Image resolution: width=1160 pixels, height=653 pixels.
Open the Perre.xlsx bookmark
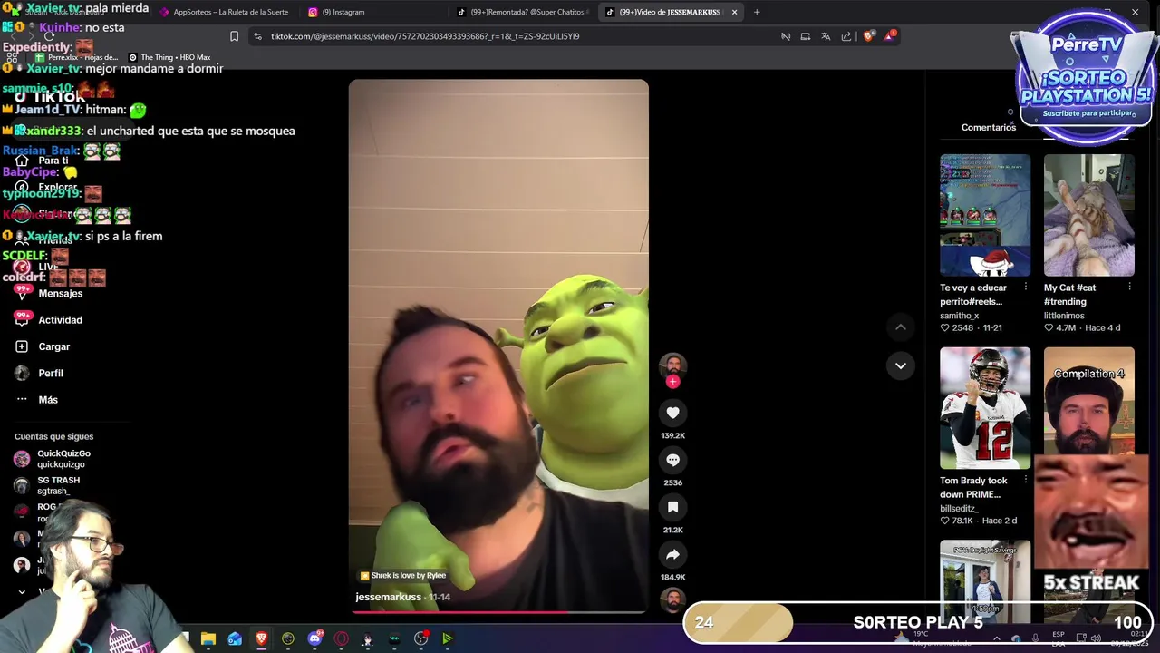point(75,57)
